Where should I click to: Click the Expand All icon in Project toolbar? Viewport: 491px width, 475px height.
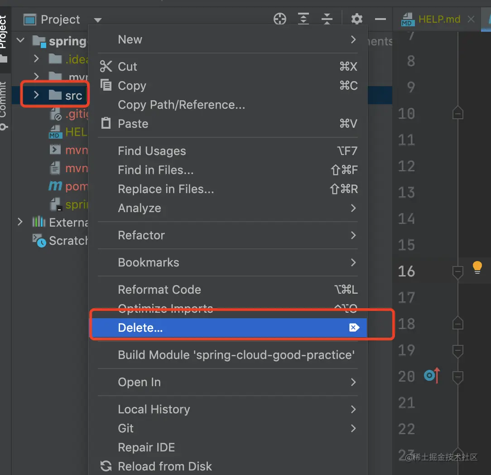(x=303, y=19)
